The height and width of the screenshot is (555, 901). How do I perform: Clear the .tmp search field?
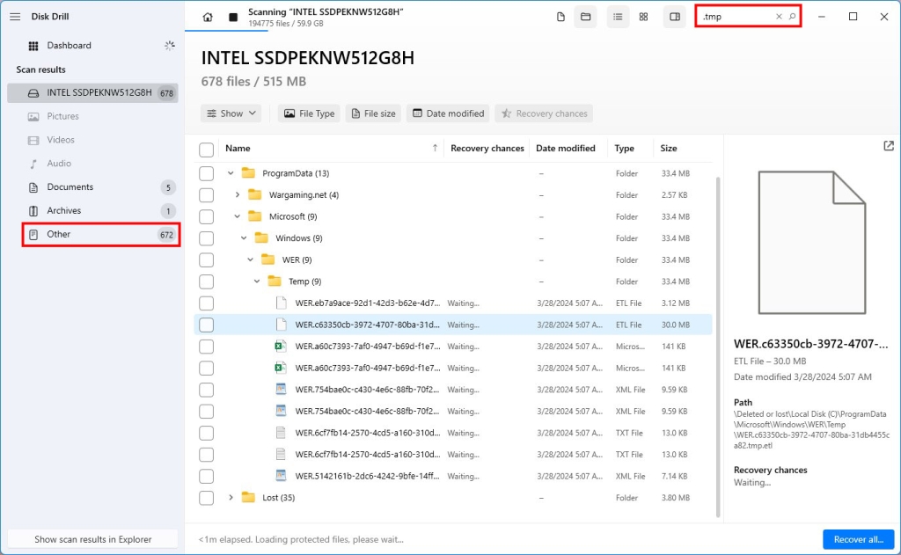click(x=778, y=16)
